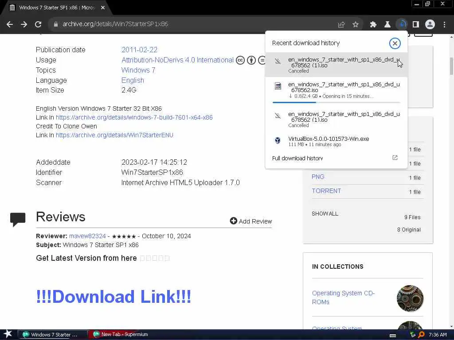This screenshot has width=454, height=340.
Task: Toggle the downloads toolbar icon
Action: (402, 25)
